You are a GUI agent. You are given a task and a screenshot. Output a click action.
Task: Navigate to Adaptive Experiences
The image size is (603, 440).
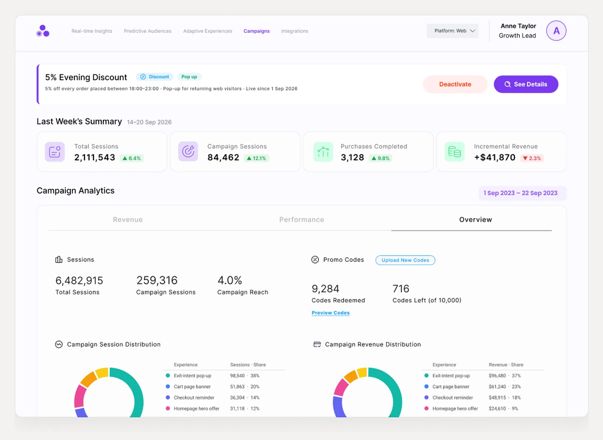pyautogui.click(x=208, y=31)
